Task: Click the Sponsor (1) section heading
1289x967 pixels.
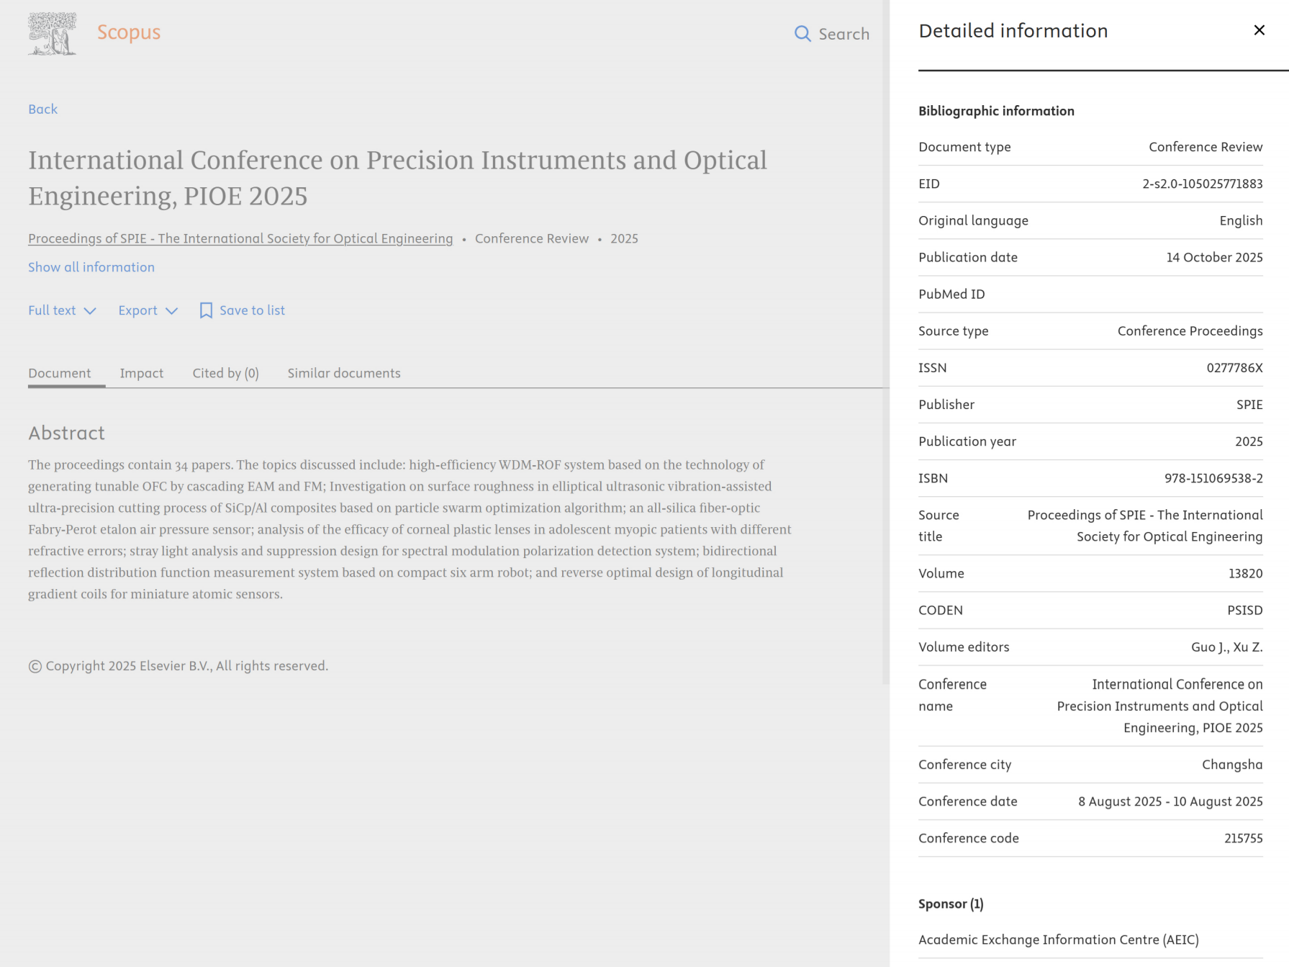Action: (x=951, y=904)
